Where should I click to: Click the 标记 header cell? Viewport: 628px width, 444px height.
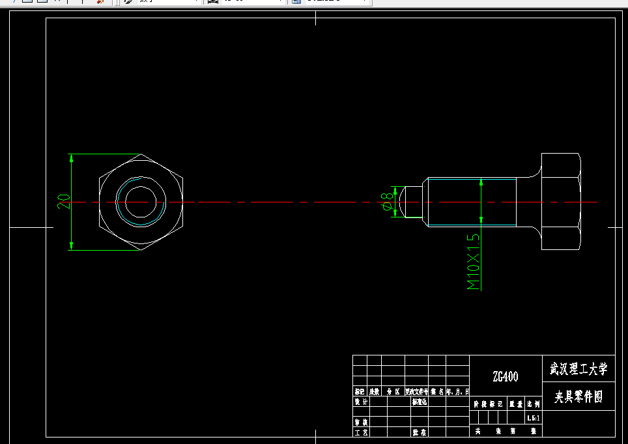[360, 391]
